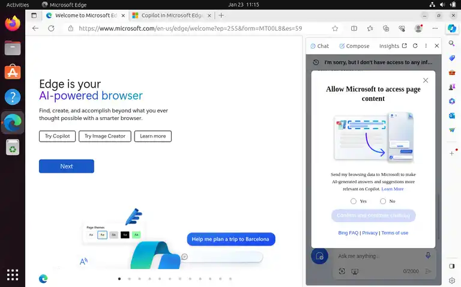Screen dimensions: 461x287
Task: Open Microsoft 365 icon in sidebar
Action: click(x=452, y=101)
